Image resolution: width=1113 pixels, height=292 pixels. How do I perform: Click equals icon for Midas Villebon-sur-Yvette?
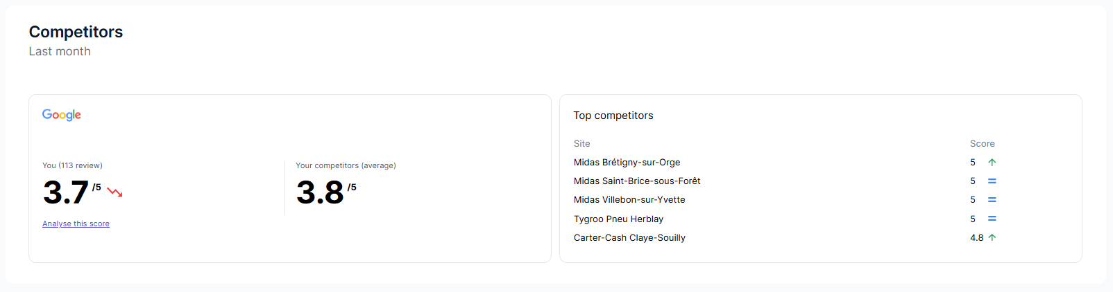point(992,200)
